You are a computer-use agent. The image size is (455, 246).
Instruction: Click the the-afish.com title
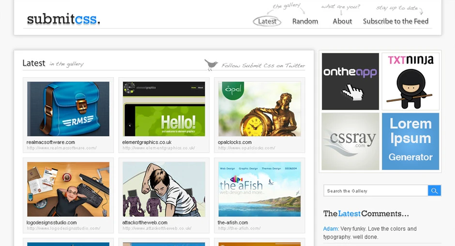tap(233, 222)
